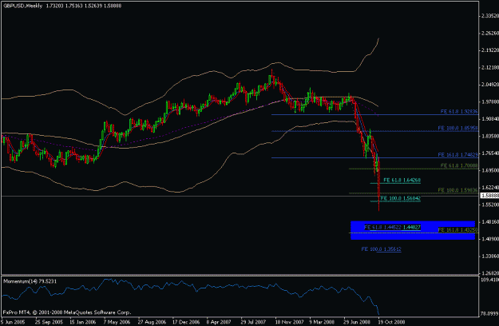
Task: Click the 8 Apr 2007 date label
Action: pos(219,322)
